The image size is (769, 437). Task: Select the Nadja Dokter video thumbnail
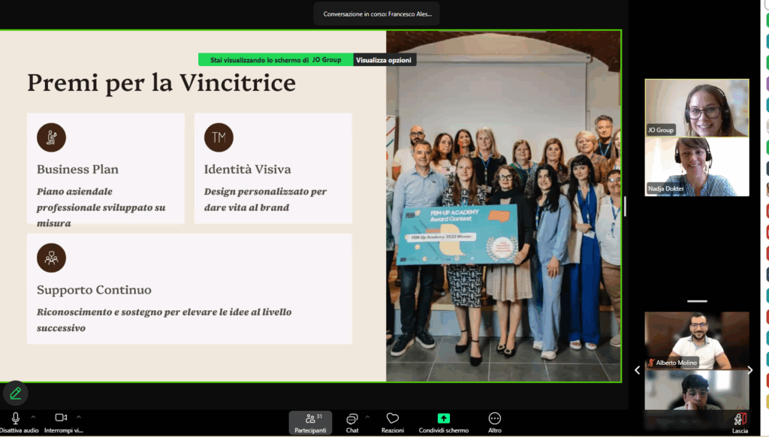(696, 167)
